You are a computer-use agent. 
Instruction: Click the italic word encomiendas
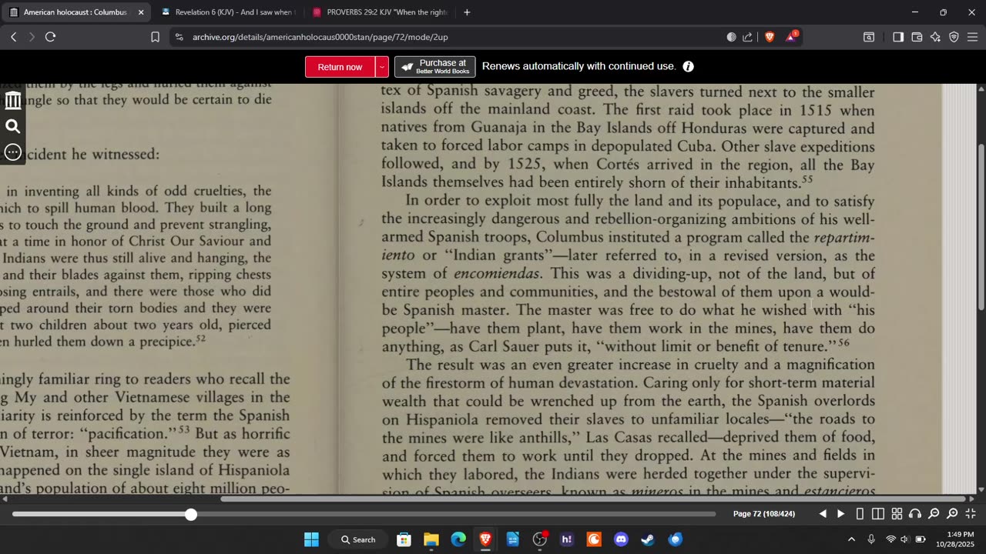497,274
